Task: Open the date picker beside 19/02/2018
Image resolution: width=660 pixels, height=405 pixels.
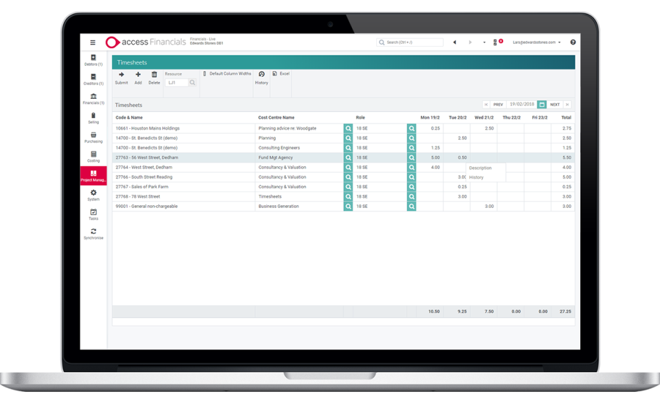Action: (541, 104)
